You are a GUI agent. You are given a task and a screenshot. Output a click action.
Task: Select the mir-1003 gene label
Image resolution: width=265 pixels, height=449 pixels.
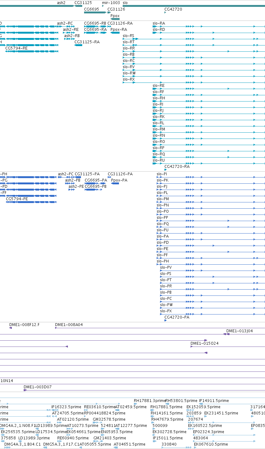(x=111, y=2)
